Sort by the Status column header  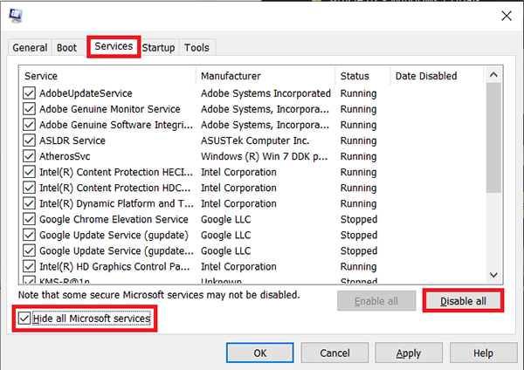tap(363, 76)
